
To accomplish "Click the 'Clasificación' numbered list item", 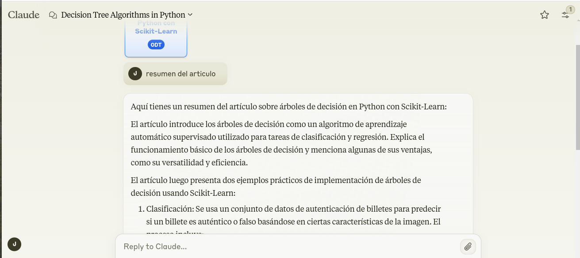I will point(293,215).
